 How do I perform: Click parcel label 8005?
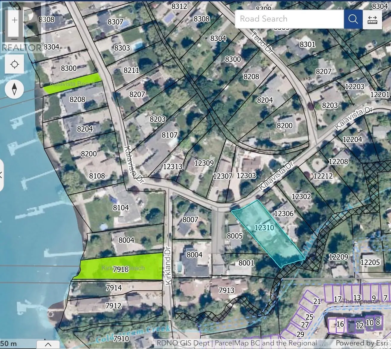pyautogui.click(x=235, y=236)
